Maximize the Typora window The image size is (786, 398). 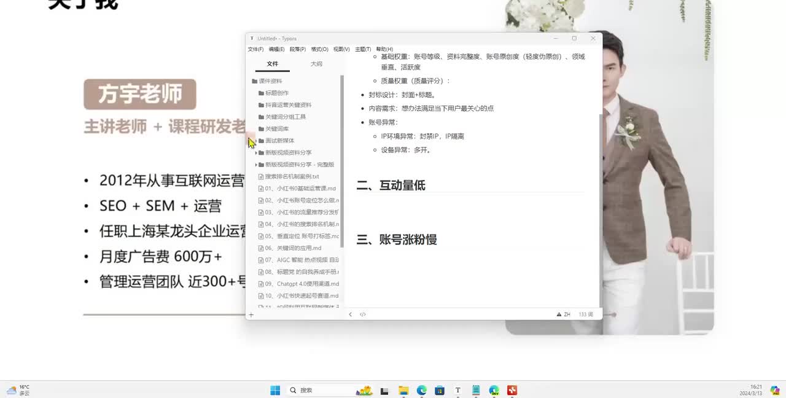[x=574, y=38]
